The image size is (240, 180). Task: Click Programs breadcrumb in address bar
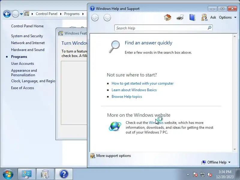(72, 14)
